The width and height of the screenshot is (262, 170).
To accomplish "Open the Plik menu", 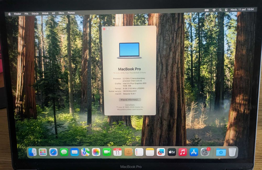I will pyautogui.click(x=26, y=14).
